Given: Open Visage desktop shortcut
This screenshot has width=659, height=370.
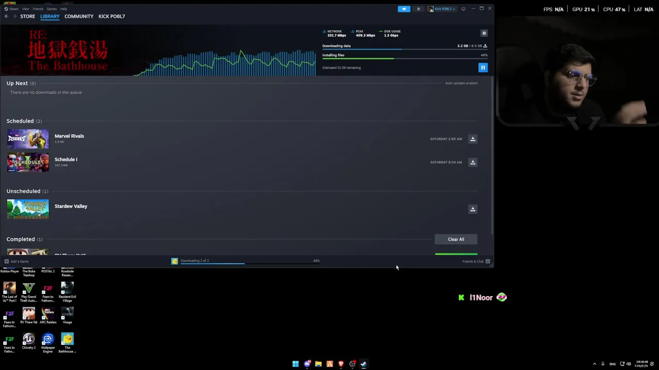Looking at the screenshot, I should click(x=67, y=315).
